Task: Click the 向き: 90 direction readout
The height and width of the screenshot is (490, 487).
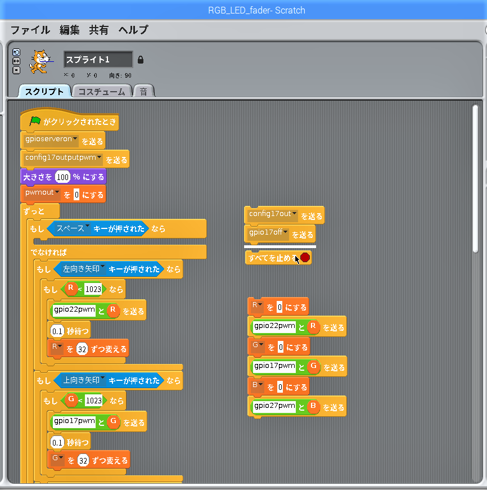Action: (x=120, y=75)
